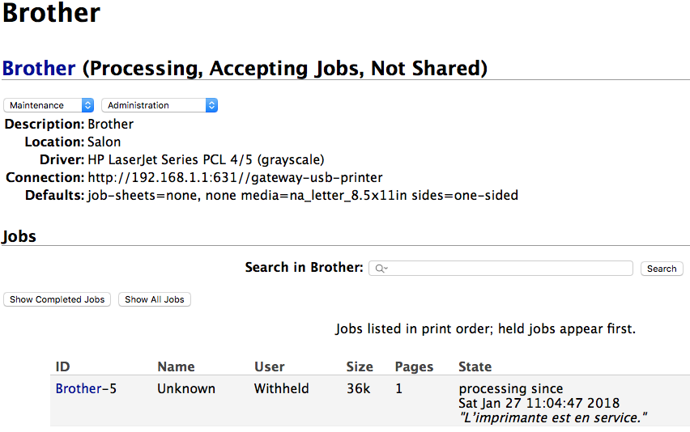Click the Size column header
This screenshot has width=690, height=432.
pyautogui.click(x=360, y=367)
